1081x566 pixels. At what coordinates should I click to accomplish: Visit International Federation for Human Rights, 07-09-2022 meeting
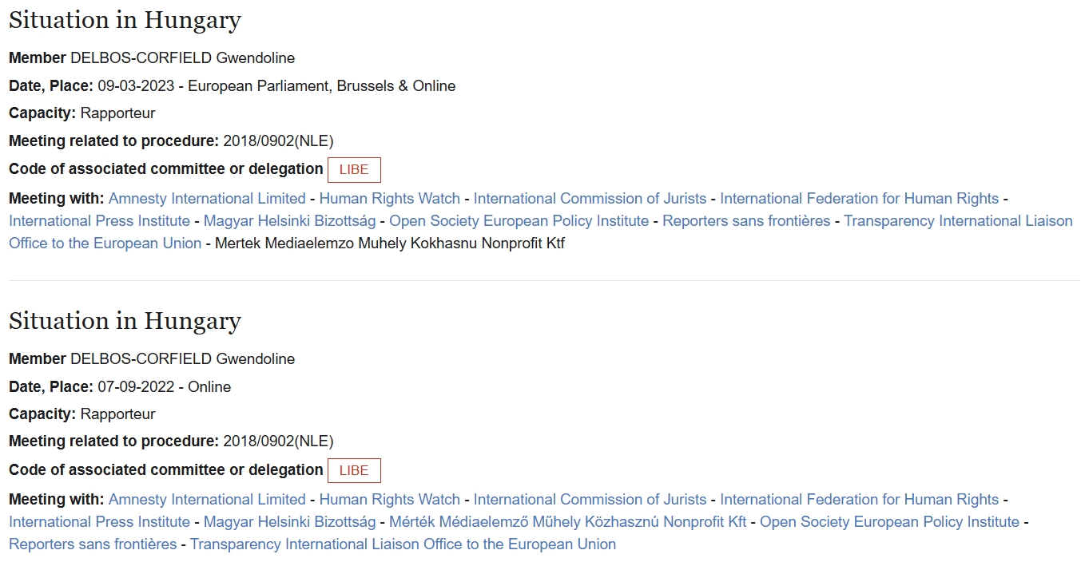tap(859, 500)
